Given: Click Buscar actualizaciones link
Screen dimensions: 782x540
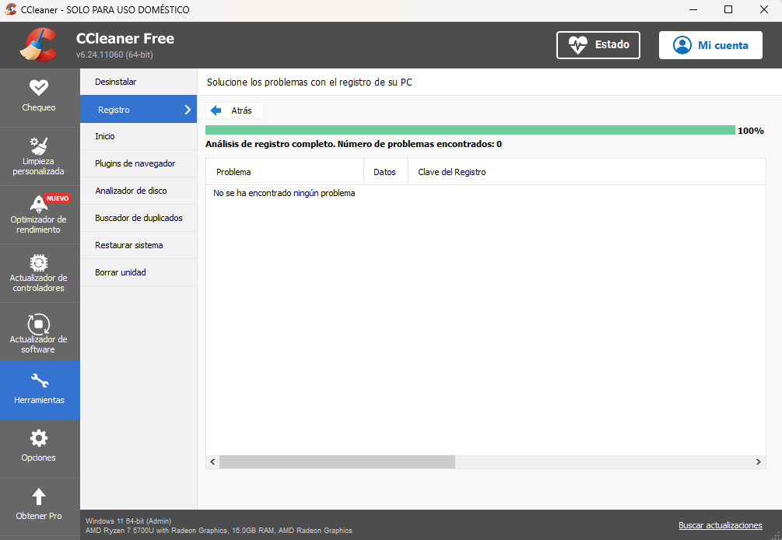Looking at the screenshot, I should tap(721, 525).
